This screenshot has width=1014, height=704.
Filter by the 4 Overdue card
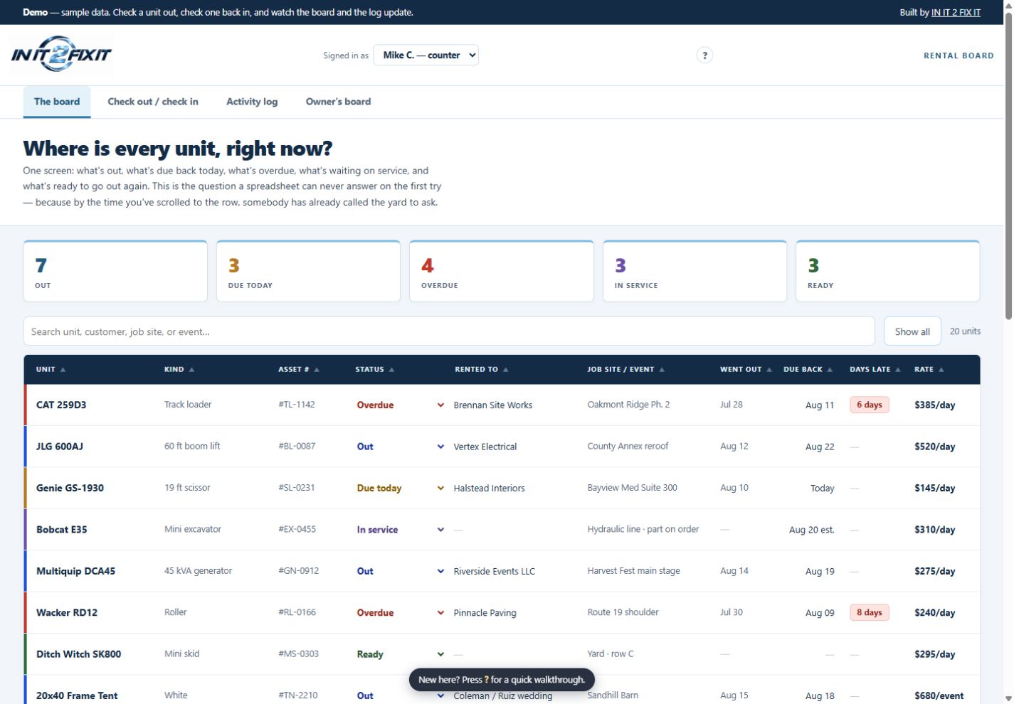502,272
